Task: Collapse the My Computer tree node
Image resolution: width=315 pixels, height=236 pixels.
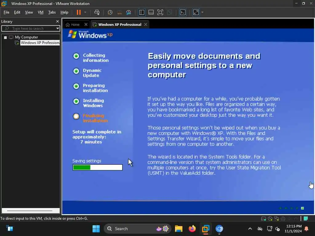Action: pyautogui.click(x=6, y=37)
